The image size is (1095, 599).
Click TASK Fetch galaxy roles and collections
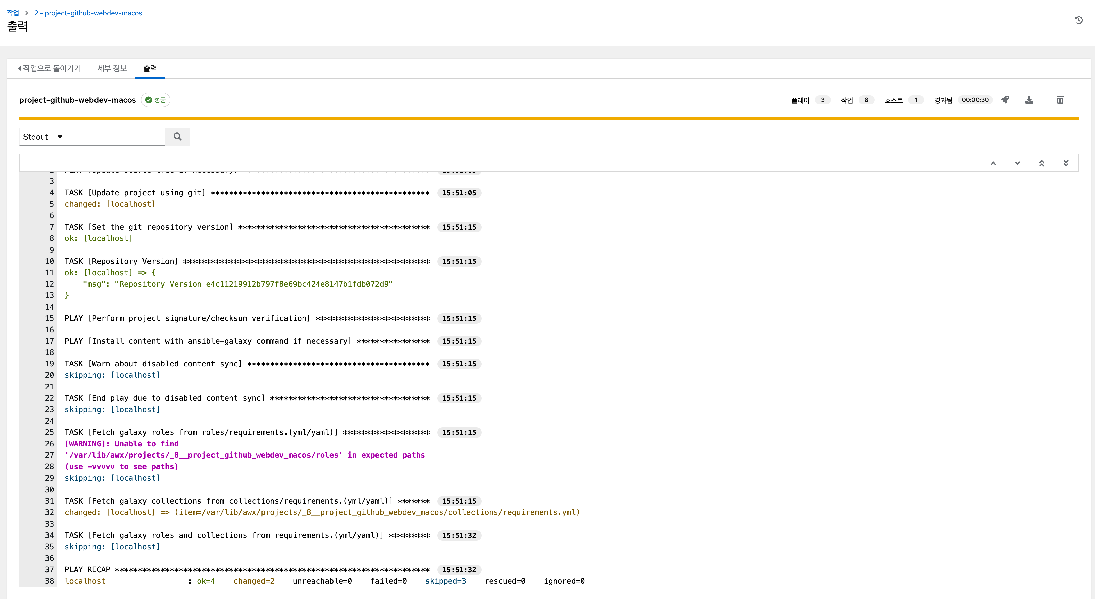tap(247, 535)
